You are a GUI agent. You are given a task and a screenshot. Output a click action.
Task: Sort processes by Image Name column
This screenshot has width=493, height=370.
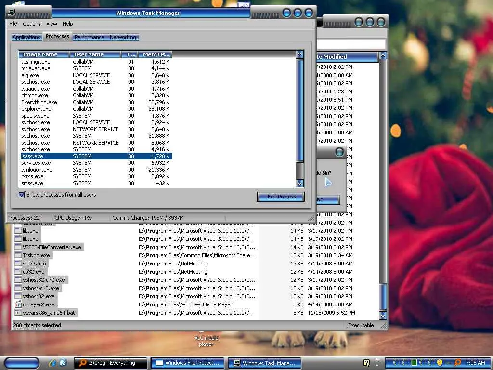[44, 54]
